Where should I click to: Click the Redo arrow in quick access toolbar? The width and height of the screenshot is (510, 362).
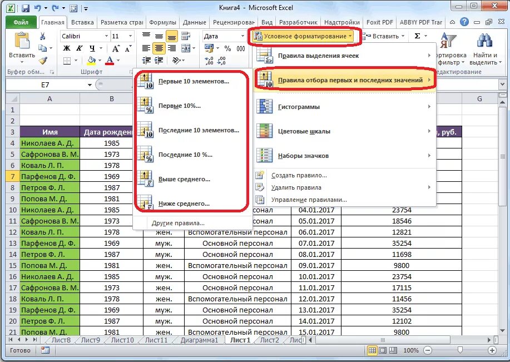click(x=55, y=8)
